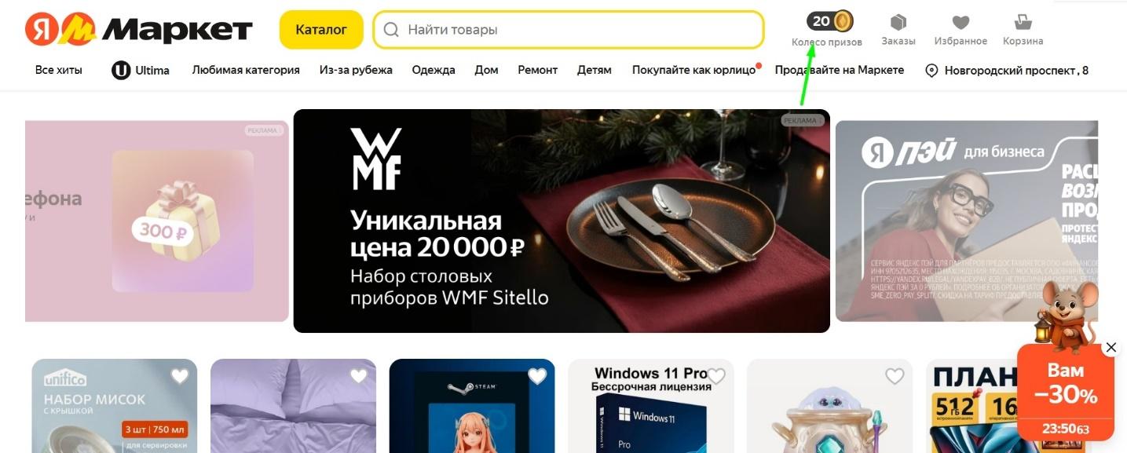Open the Корзина cart icon
This screenshot has height=453, width=1127.
tap(1023, 22)
